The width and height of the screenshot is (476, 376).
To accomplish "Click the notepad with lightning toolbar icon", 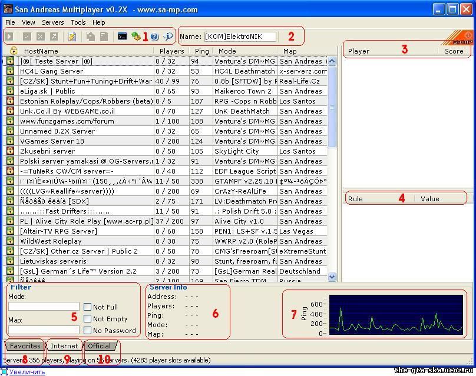I will pyautogui.click(x=72, y=36).
